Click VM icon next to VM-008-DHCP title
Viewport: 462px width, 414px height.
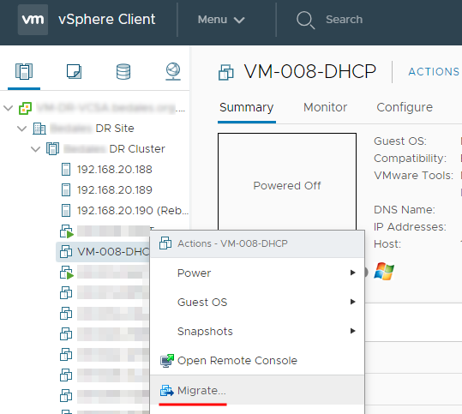coord(226,72)
